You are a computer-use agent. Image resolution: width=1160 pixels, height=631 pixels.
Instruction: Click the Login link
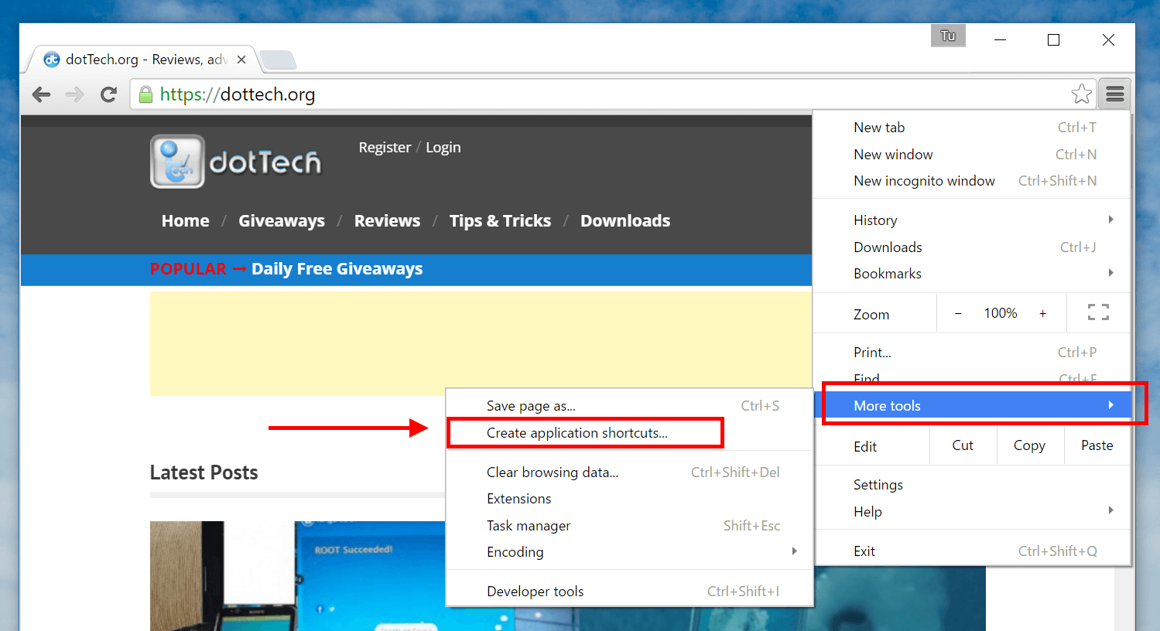tap(443, 148)
